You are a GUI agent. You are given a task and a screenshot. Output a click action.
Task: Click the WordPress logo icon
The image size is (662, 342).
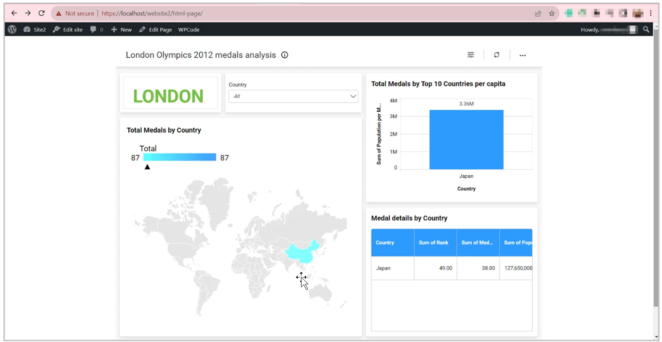point(12,29)
